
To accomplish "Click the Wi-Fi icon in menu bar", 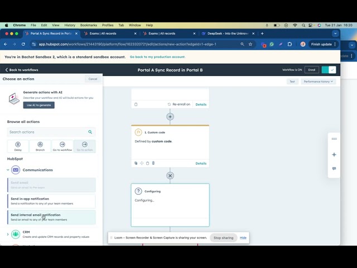I will 295,25.
